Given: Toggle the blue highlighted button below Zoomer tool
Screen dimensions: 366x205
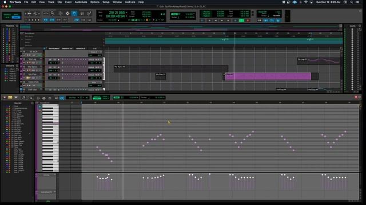Looking at the screenshot, I should tap(52, 20).
